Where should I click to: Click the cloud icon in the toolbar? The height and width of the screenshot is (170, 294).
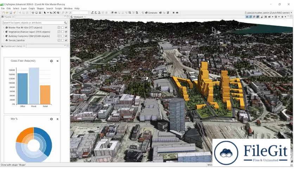(177, 13)
